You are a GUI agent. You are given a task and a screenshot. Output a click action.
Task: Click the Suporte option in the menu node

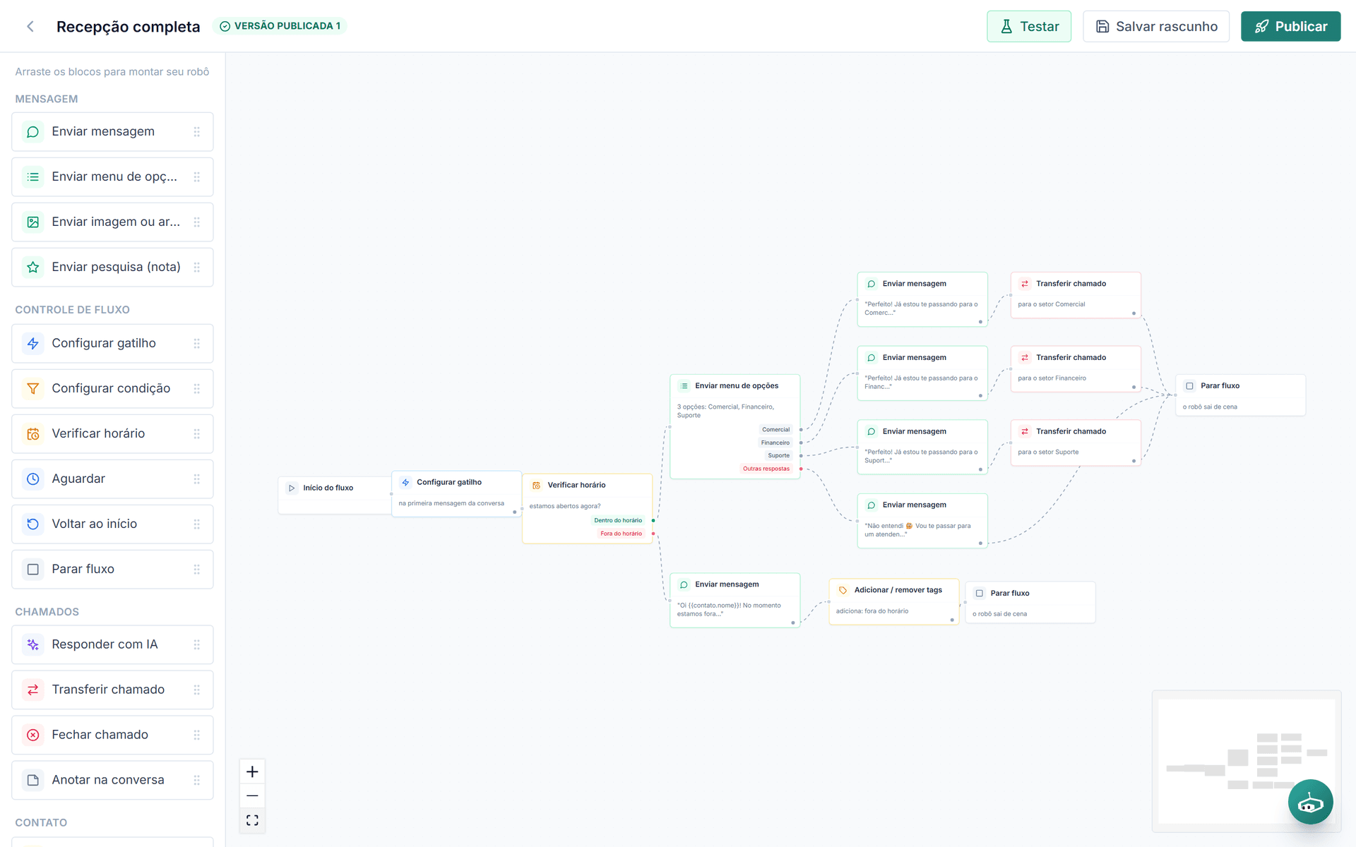pos(778,456)
